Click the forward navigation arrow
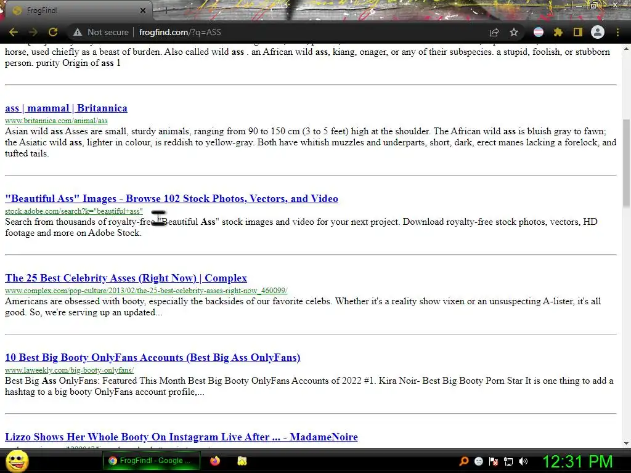This screenshot has width=631, height=473. tap(33, 32)
